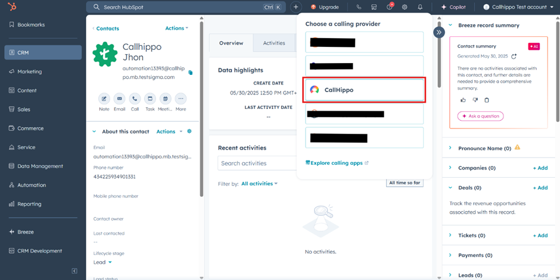Open the calling phone icon in top bar

(359, 7)
